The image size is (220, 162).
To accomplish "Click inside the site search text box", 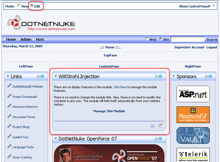I will pyautogui.click(x=187, y=40).
